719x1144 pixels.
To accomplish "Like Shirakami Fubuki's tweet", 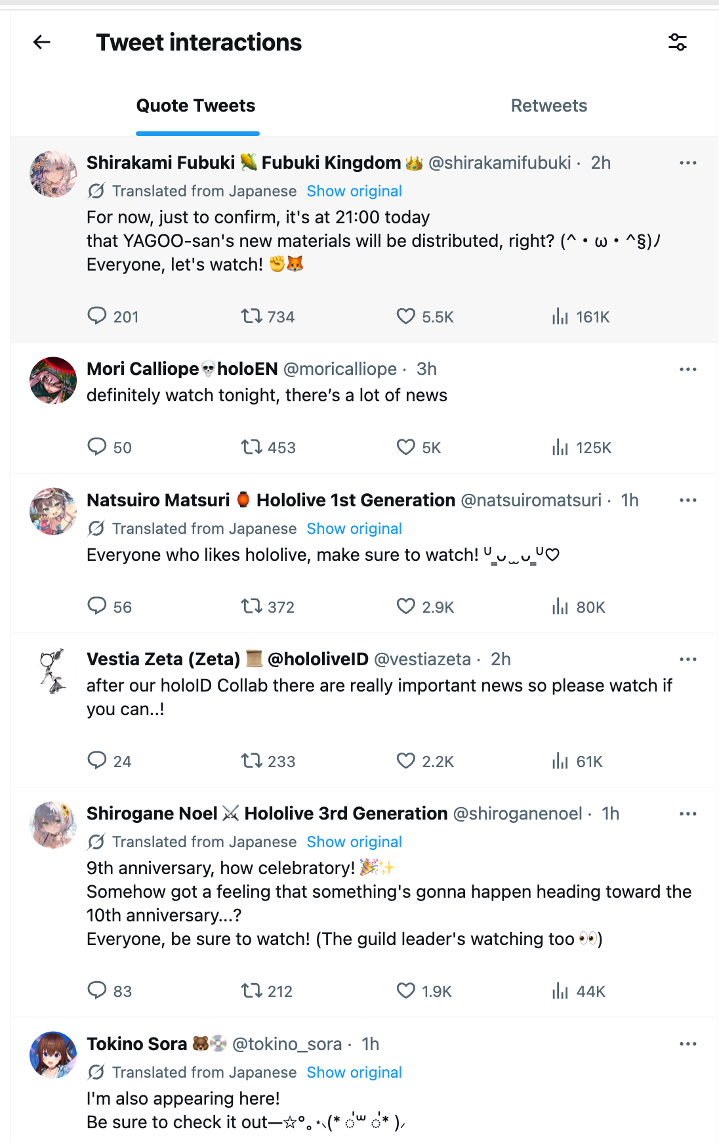I will (x=425, y=317).
